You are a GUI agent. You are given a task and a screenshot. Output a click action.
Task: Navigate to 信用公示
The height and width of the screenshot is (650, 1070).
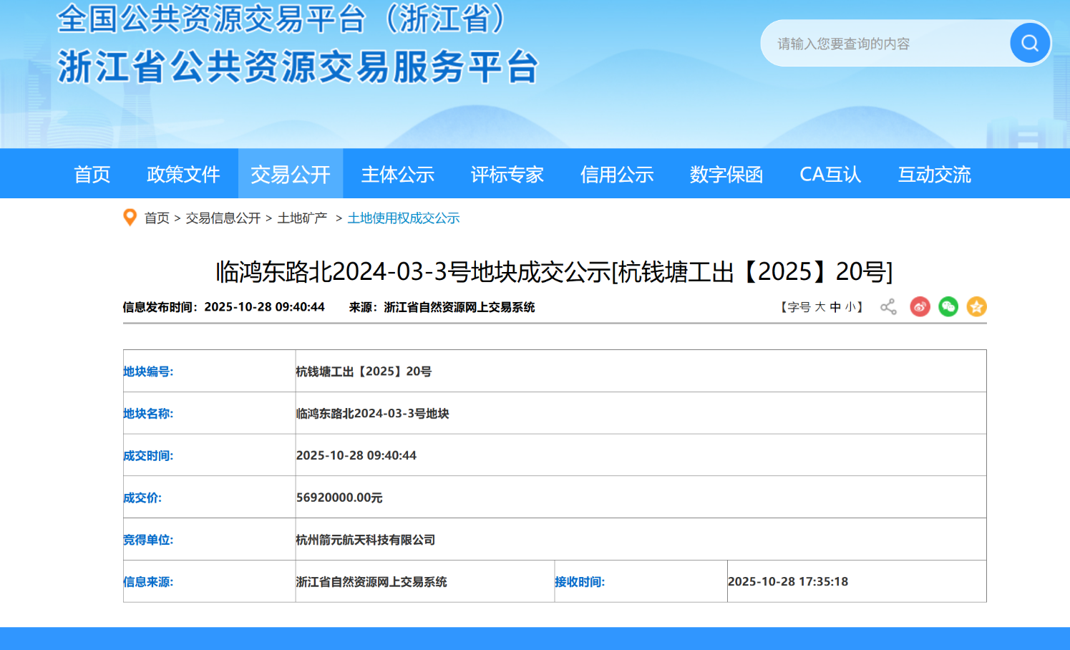[617, 174]
